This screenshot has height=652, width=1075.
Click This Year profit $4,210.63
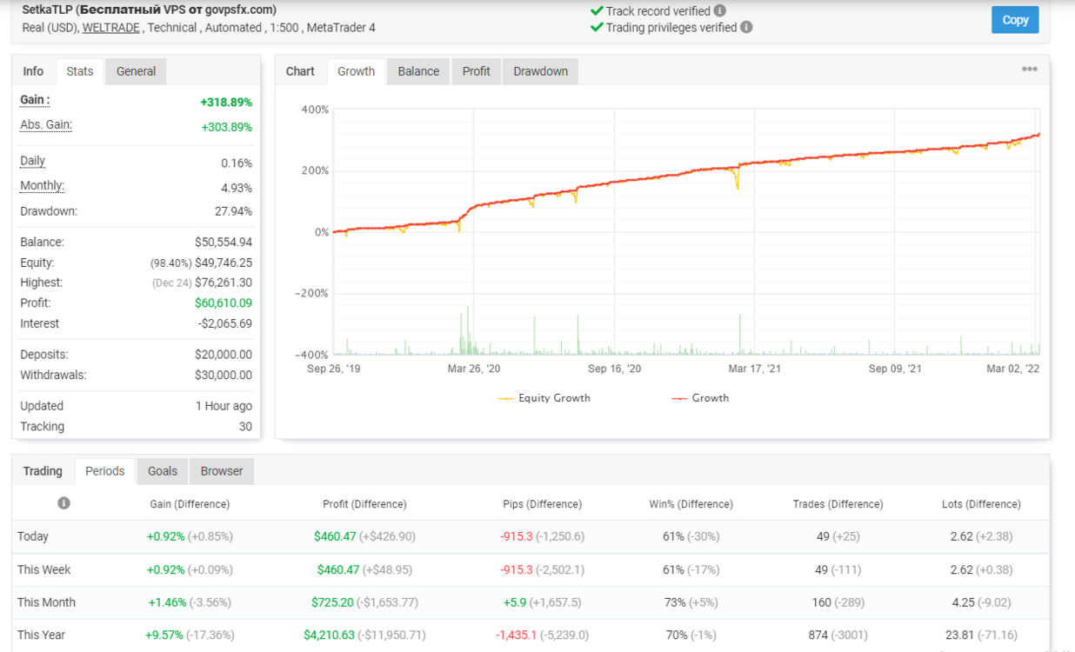coord(329,635)
